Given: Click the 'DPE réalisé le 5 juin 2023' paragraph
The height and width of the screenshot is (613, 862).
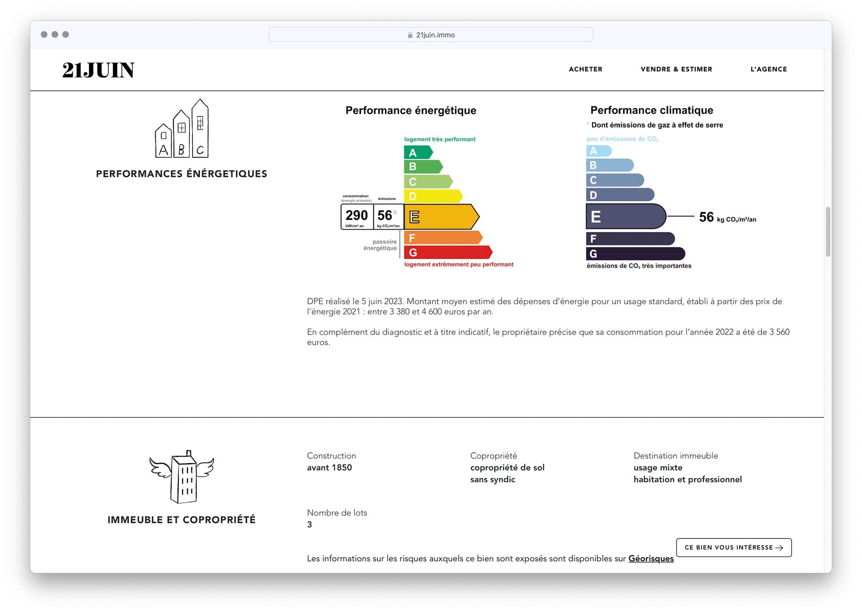Looking at the screenshot, I should (544, 306).
